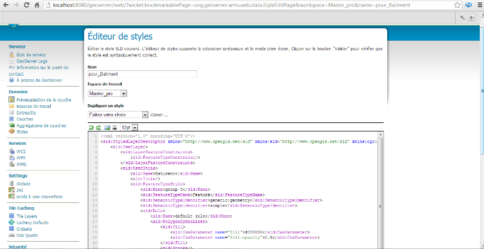Click the redo icon in editor toolbar

pyautogui.click(x=98, y=128)
